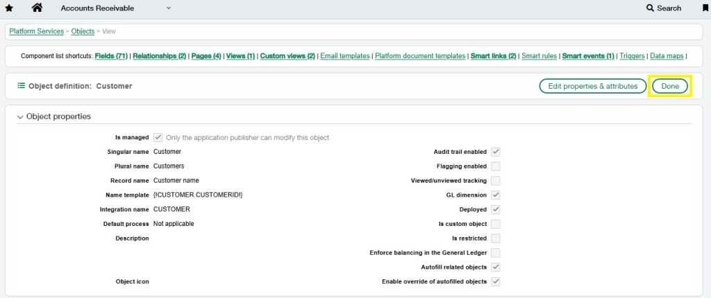The image size is (711, 298).
Task: Enable the Flagging enabled checkbox
Action: (x=496, y=166)
